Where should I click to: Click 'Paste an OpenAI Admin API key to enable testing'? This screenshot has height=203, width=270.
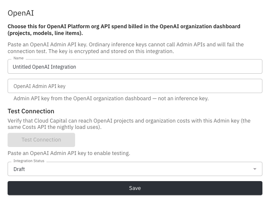[69, 153]
